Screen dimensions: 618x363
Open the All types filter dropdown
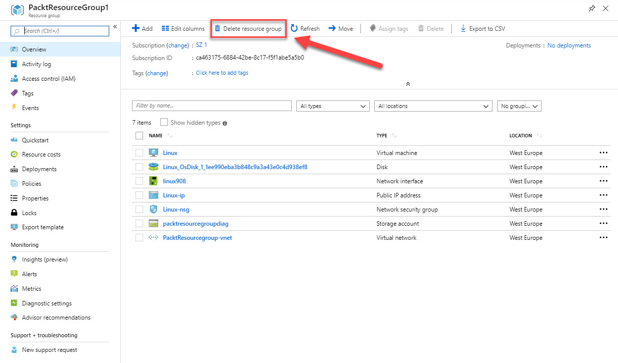pos(333,106)
